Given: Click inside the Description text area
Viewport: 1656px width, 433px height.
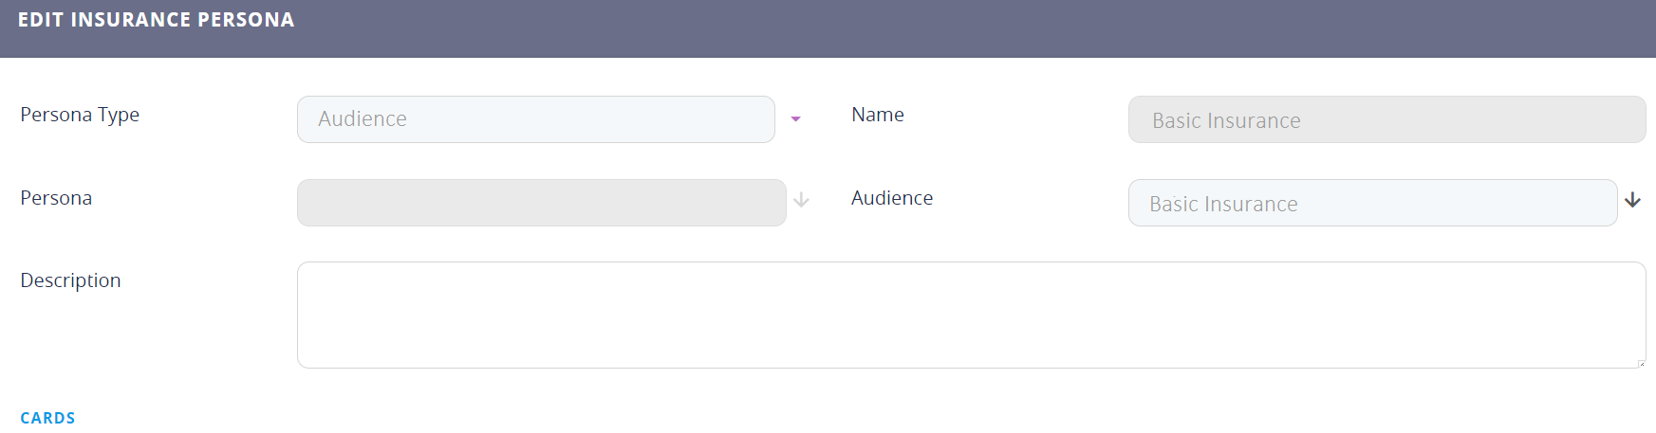Looking at the screenshot, I should 970,315.
